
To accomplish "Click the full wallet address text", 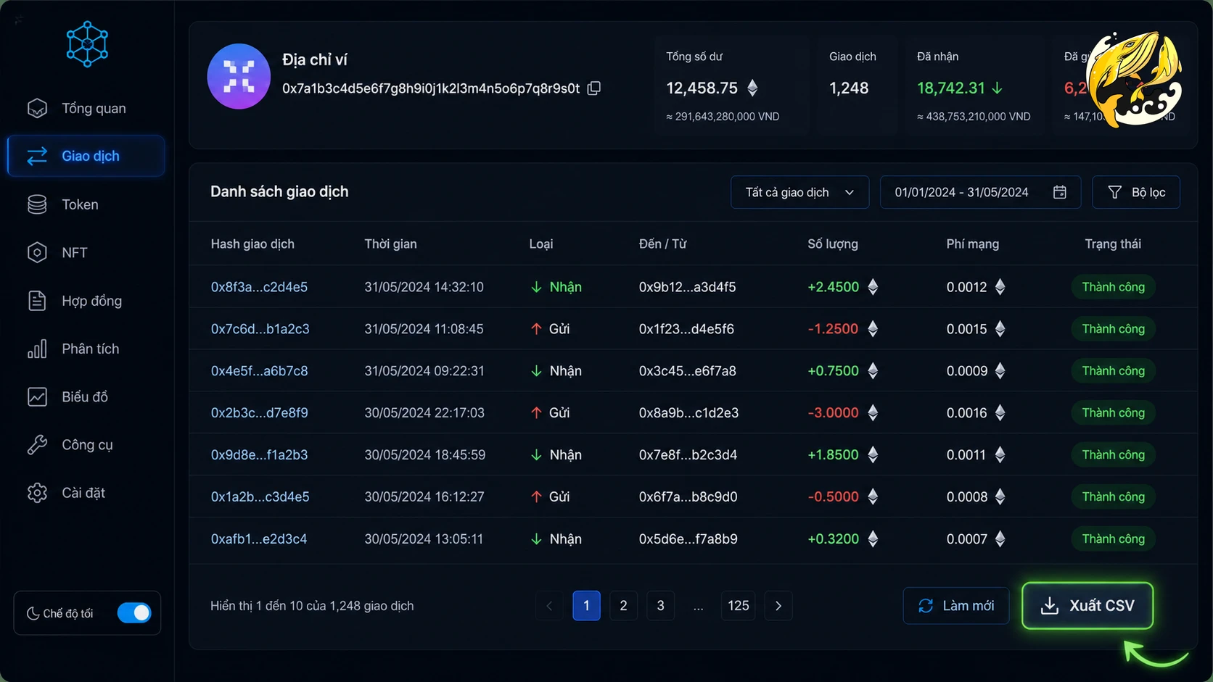I will (x=431, y=88).
